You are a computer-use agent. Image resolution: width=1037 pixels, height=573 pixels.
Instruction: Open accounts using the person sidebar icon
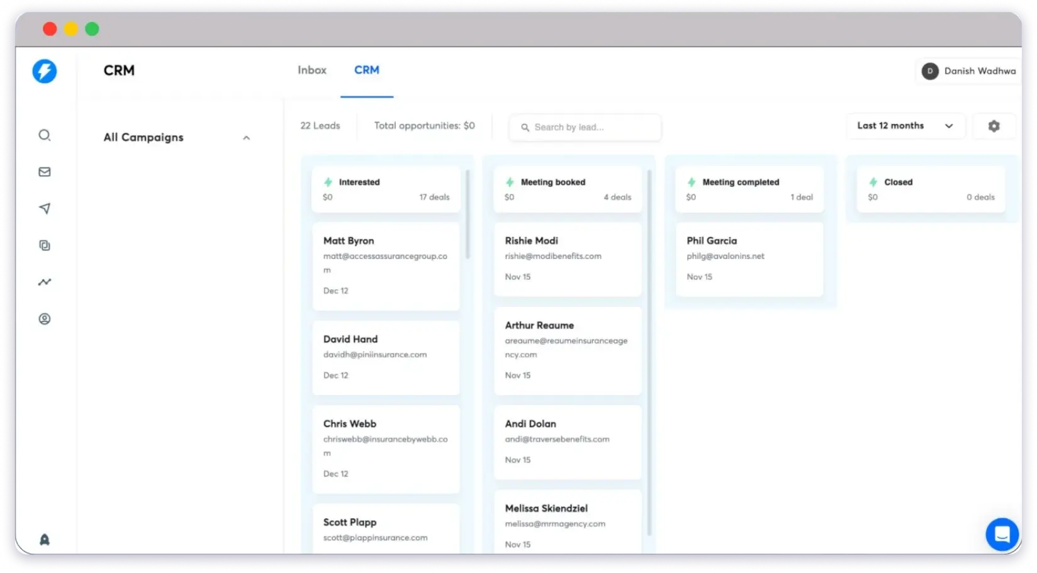pos(44,319)
